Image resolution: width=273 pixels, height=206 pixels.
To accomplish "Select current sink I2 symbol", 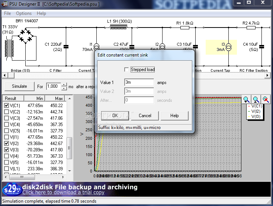I will point(162,46).
